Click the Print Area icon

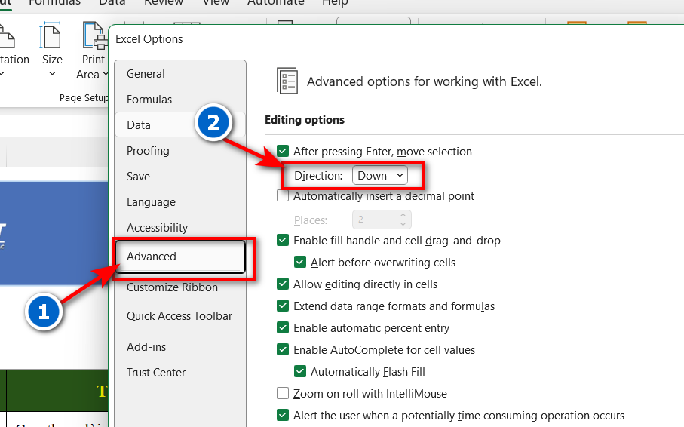coord(94,36)
